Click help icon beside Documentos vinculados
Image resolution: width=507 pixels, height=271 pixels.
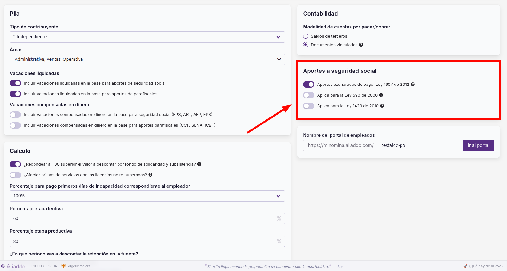(x=361, y=45)
